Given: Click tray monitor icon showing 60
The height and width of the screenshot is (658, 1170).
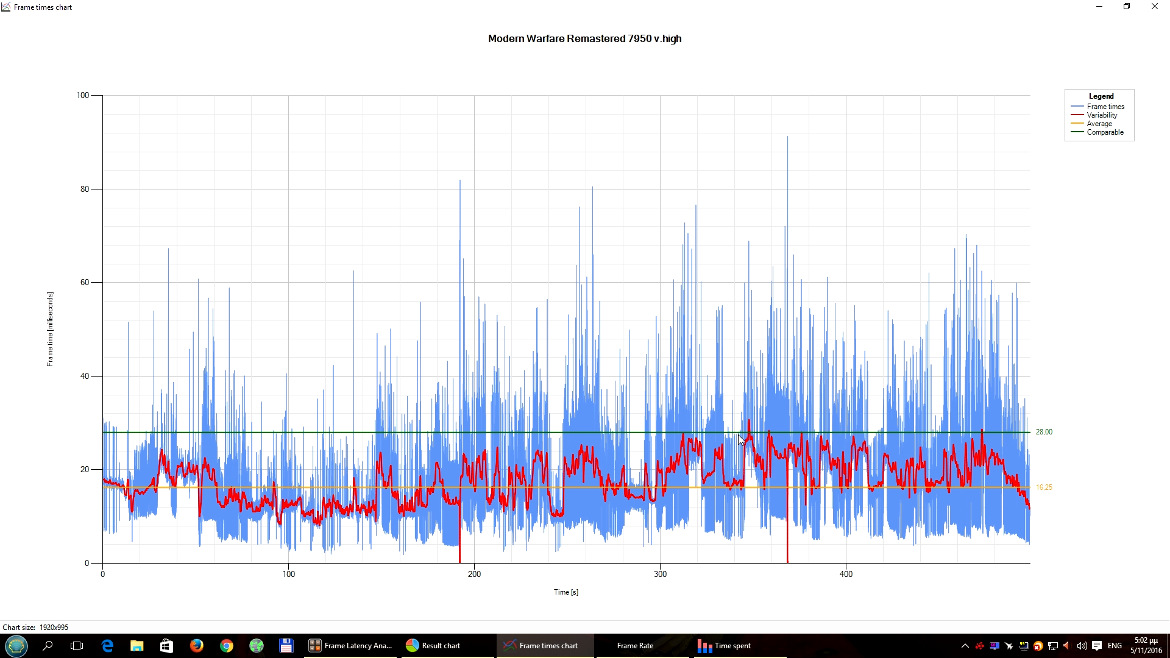Looking at the screenshot, I should click(994, 646).
